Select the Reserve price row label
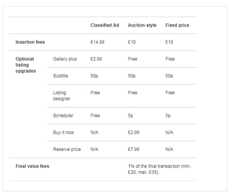 (x=67, y=149)
